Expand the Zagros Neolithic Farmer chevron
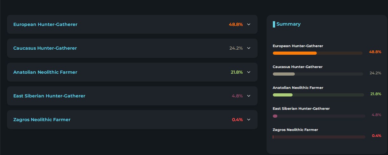This screenshot has height=155, width=388. 249,120
